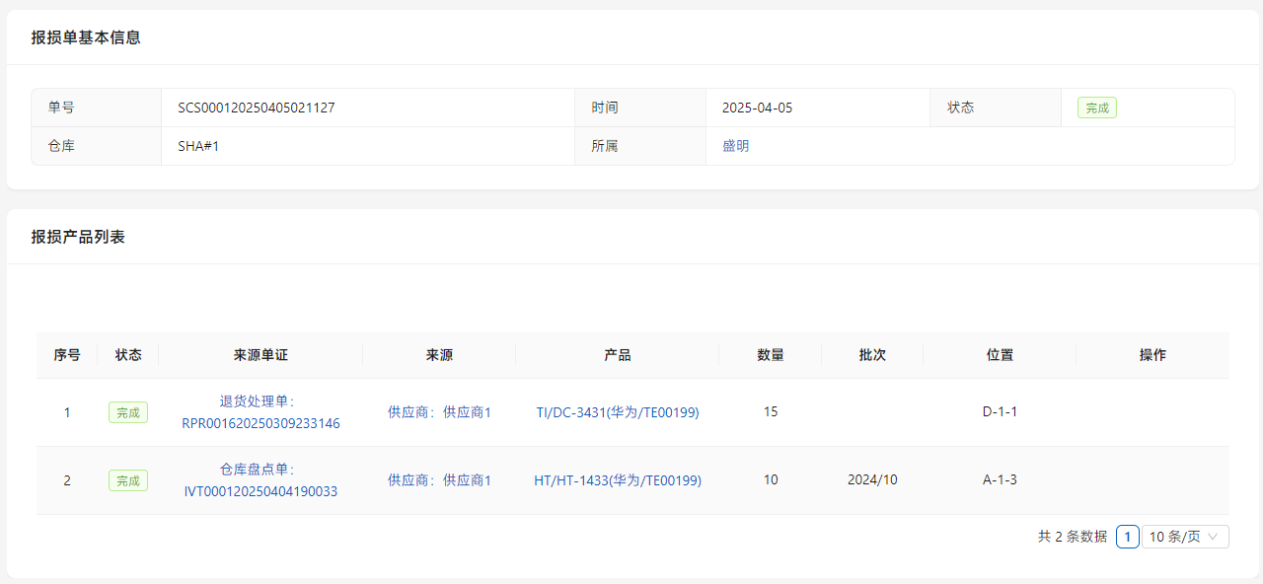Expand the 10 条/页 page size dropdown
This screenshot has height=584, width=1263.
1174,537
